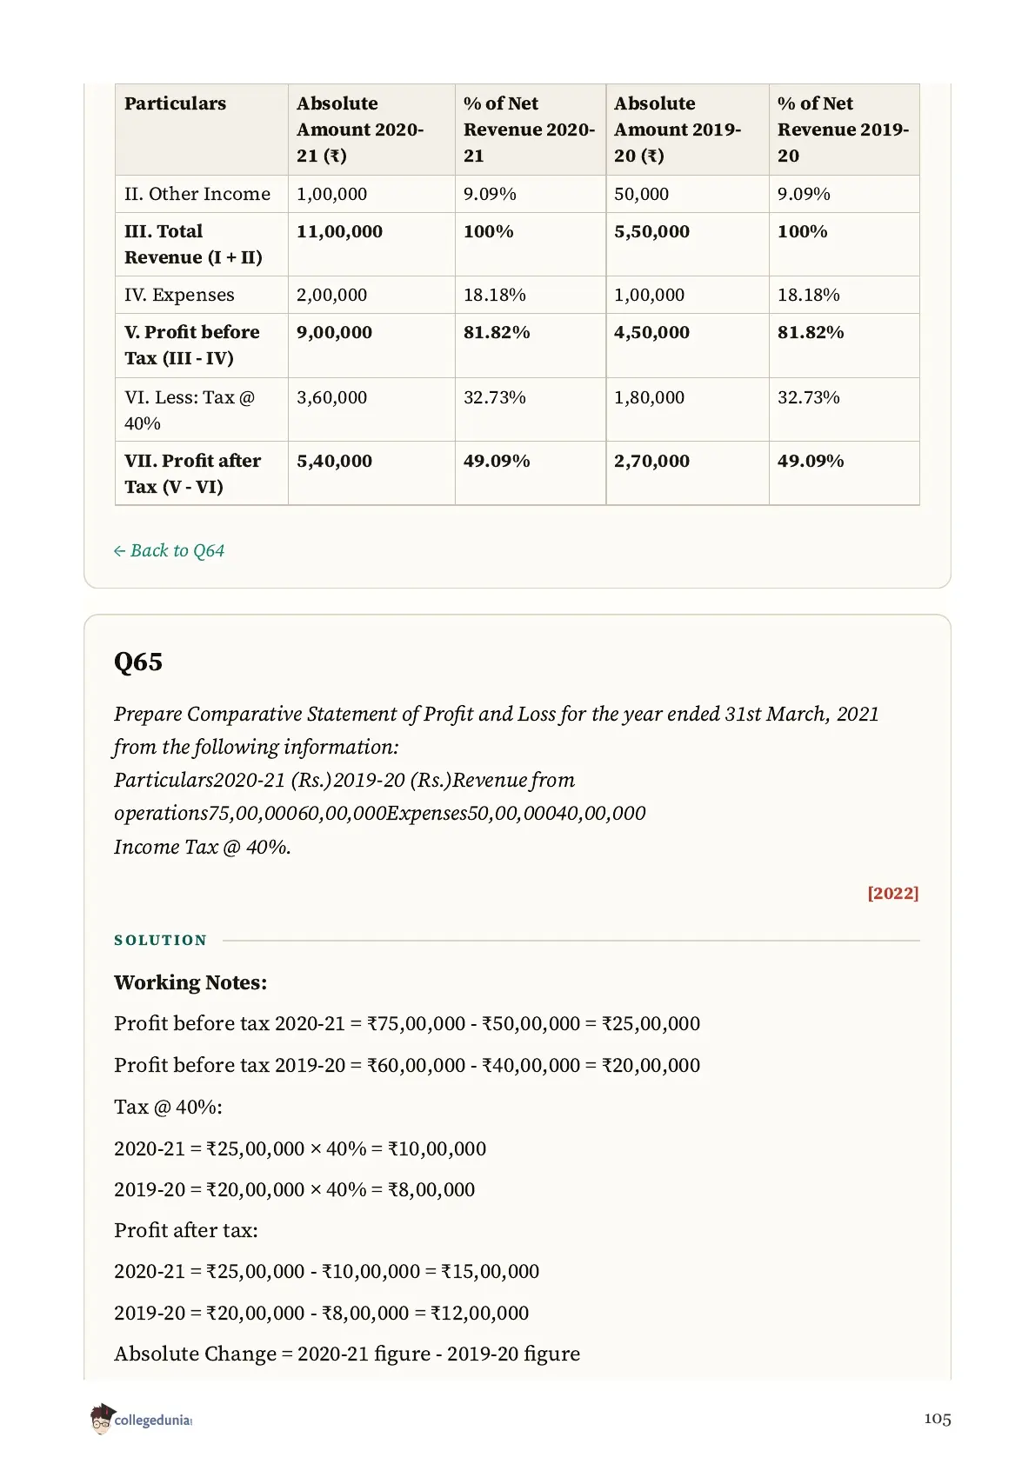The height and width of the screenshot is (1464, 1035).
Task: Click the IV. Expenses row label
Action: pos(179,295)
